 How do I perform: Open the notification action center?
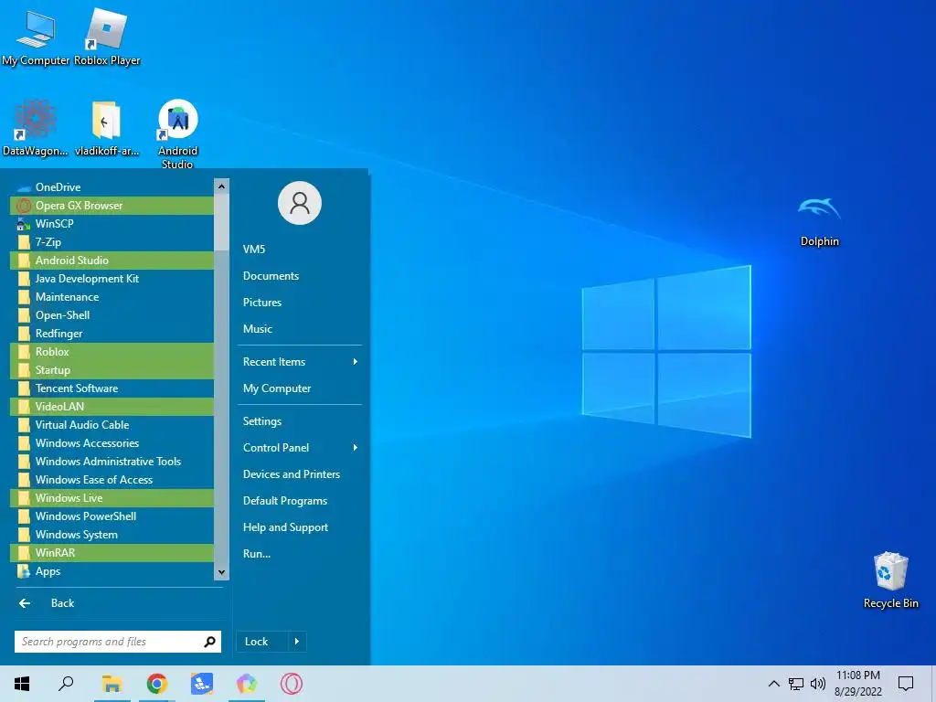pos(906,684)
